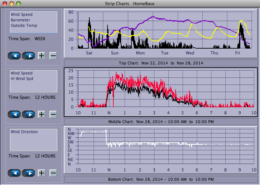The height and width of the screenshot is (185, 260).
Task: Click the bottom chart's back arrow button
Action: click(14, 173)
